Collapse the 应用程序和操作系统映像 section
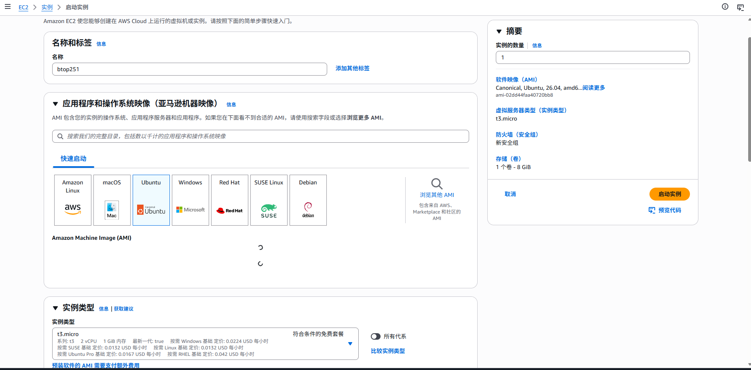The image size is (751, 370). [55, 104]
